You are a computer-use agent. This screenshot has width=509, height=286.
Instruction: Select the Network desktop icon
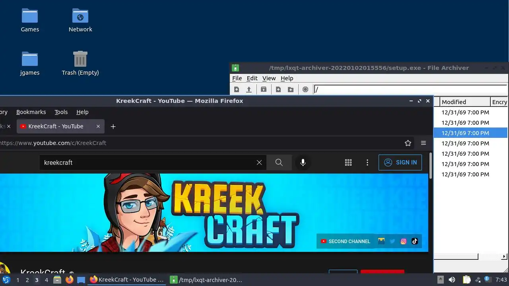coord(80,20)
